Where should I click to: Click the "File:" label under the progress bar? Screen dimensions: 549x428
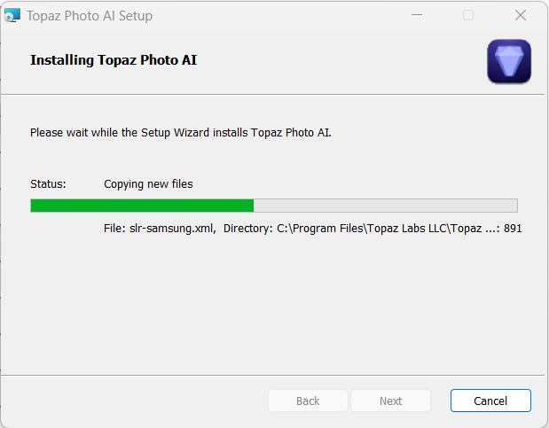click(x=114, y=229)
